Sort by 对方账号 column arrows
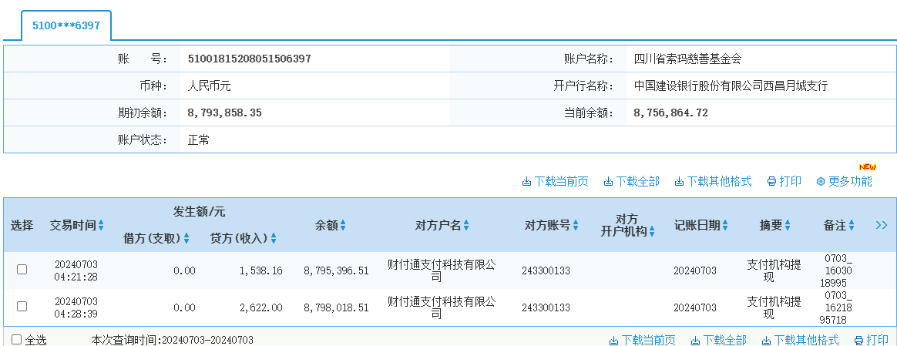This screenshot has width=897, height=346. (x=576, y=225)
